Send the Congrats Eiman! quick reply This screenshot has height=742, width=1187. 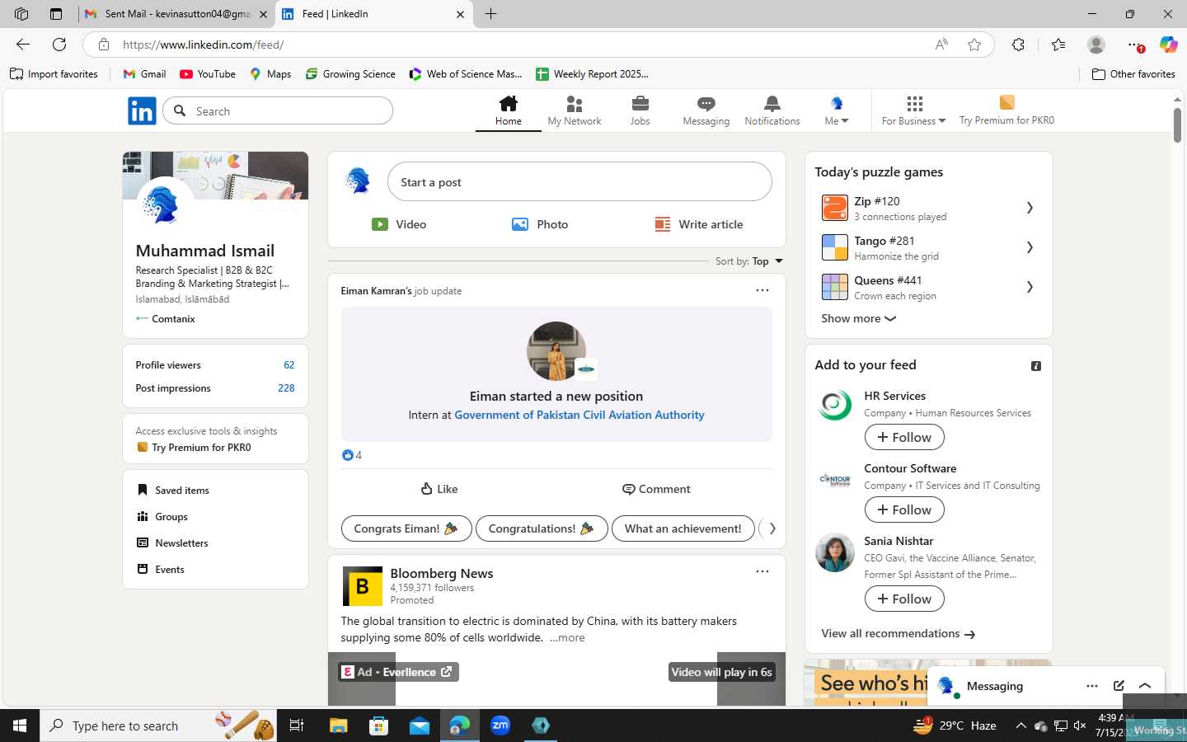click(x=406, y=528)
